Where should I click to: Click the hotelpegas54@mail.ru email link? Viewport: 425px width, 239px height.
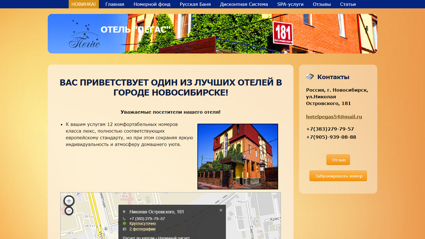click(x=334, y=117)
